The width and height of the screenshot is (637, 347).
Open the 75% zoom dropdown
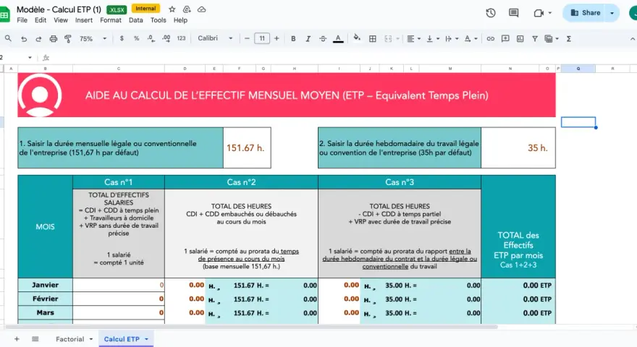[x=93, y=38]
